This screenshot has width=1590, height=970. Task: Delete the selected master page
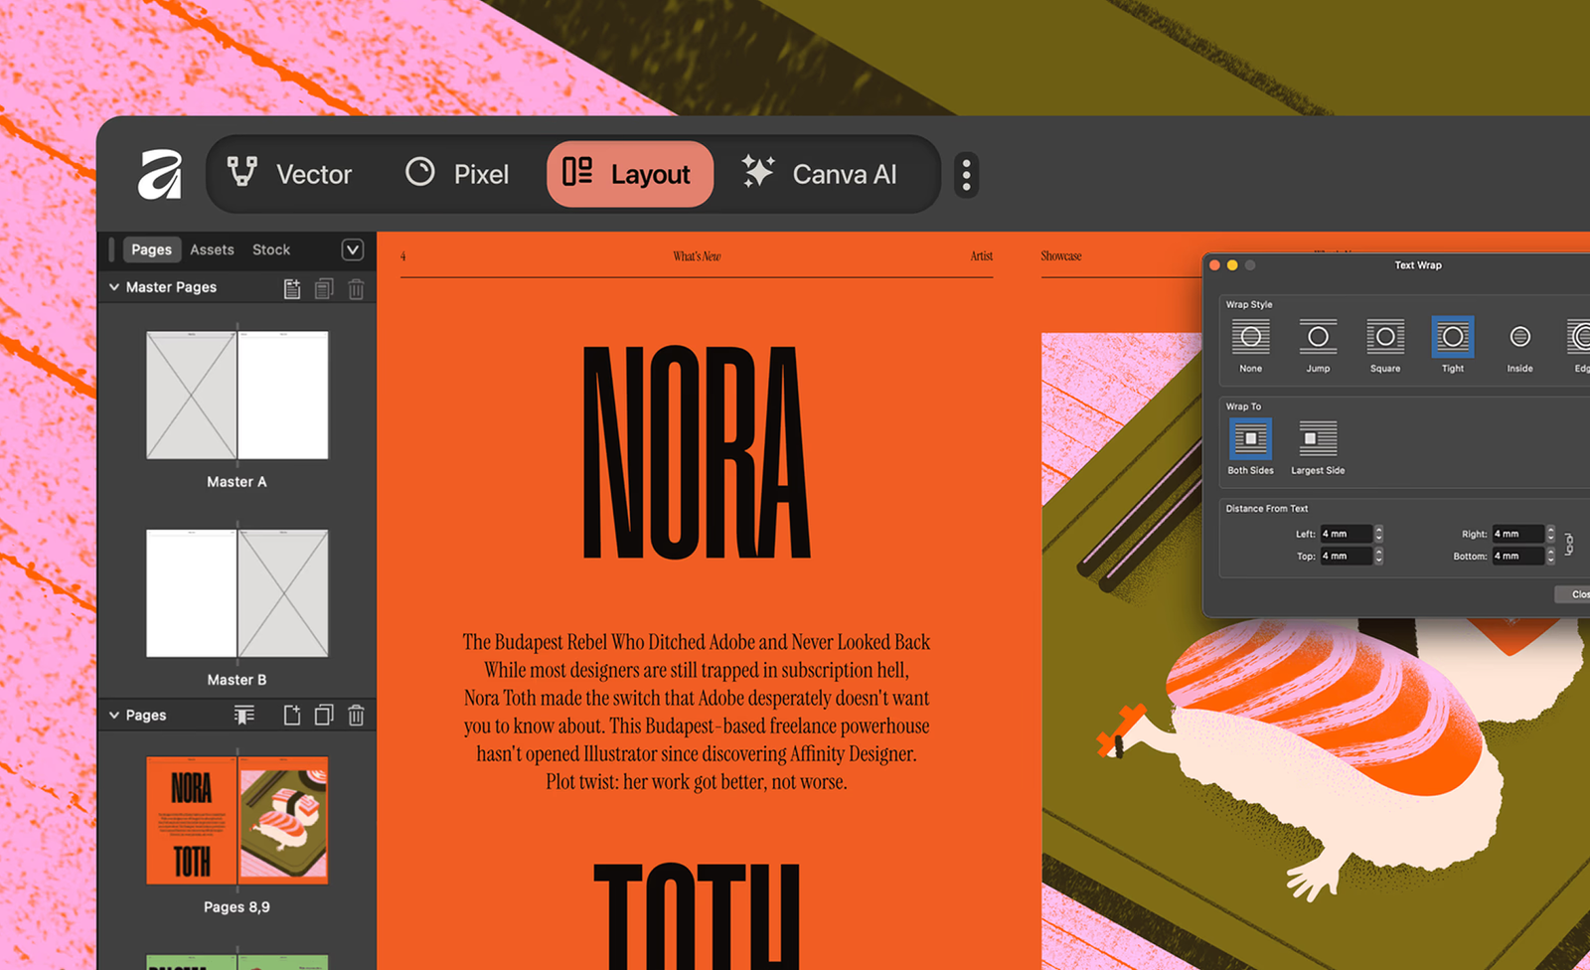[356, 289]
